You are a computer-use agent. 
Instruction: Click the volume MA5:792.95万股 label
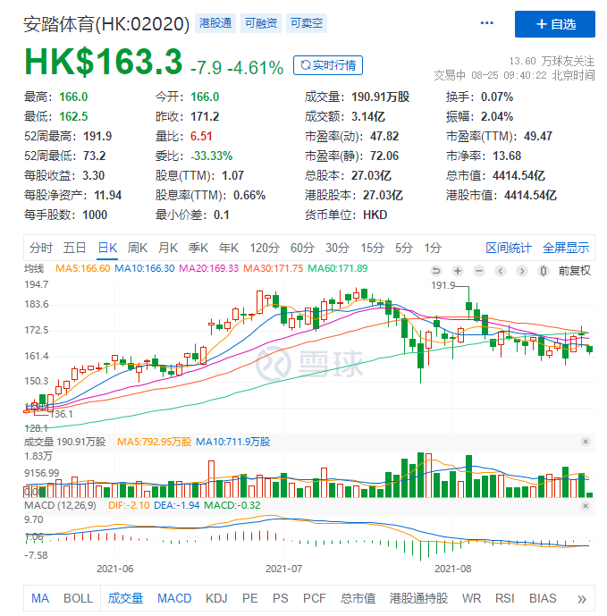(154, 442)
